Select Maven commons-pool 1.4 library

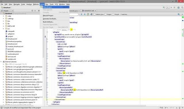[22, 100]
